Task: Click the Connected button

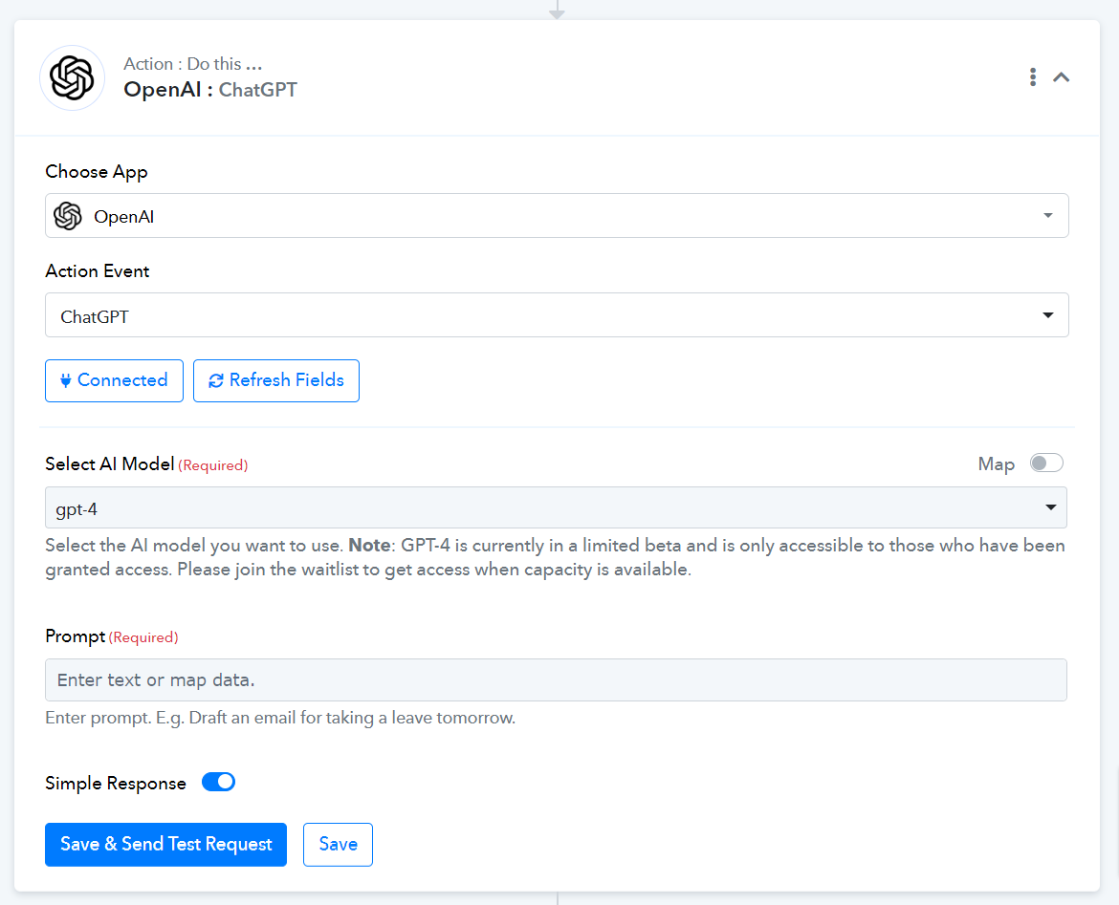Action: tap(114, 381)
